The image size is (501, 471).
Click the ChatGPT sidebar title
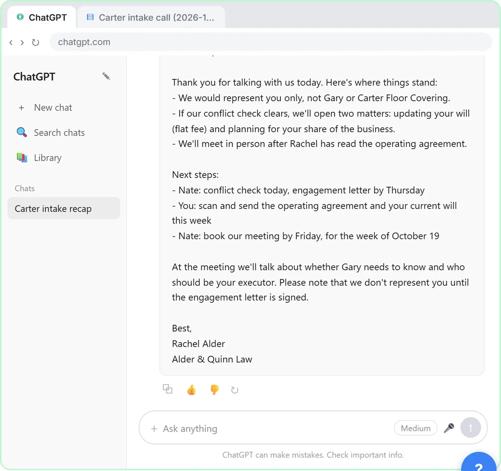pos(34,76)
